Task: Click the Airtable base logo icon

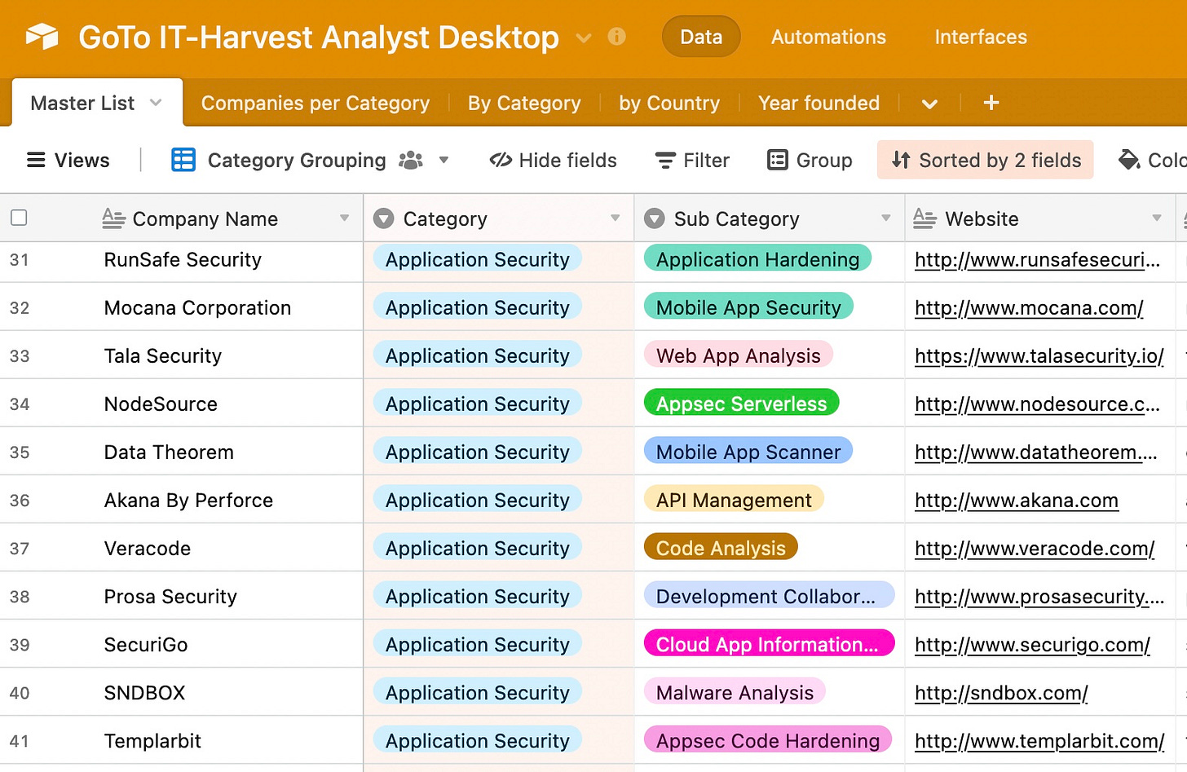Action: pos(42,37)
